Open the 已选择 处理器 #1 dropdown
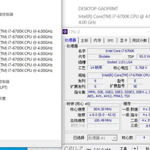 click(102, 138)
